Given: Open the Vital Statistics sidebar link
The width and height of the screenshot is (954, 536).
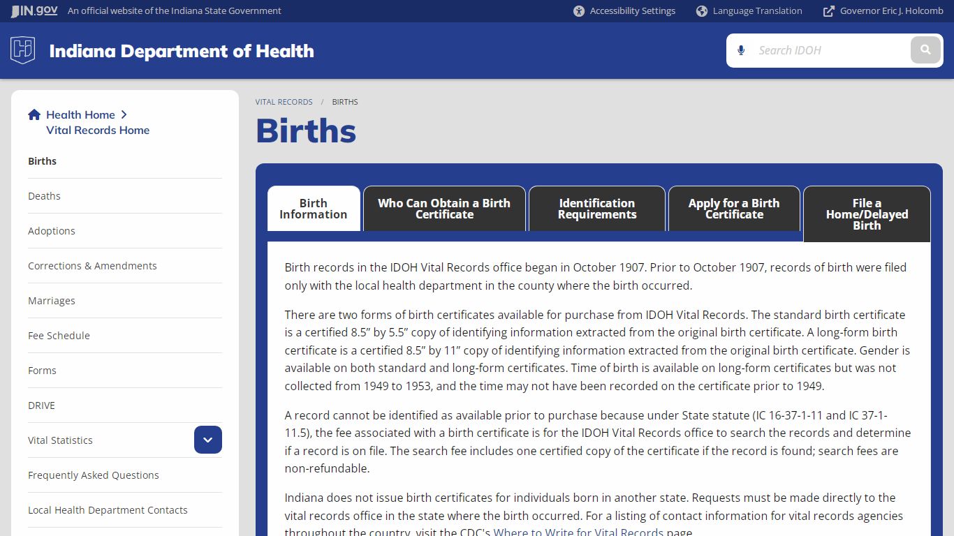Looking at the screenshot, I should (60, 440).
